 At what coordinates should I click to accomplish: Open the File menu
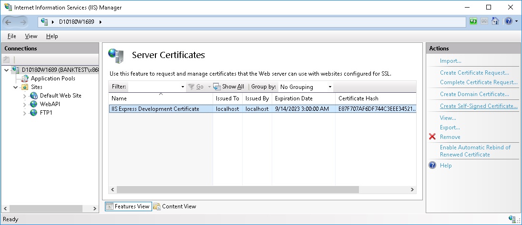click(x=11, y=36)
